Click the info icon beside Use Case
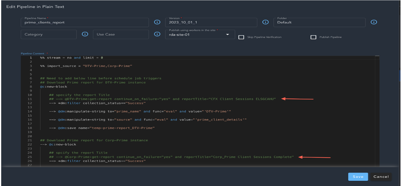The height and width of the screenshot is (186, 401). (157, 34)
